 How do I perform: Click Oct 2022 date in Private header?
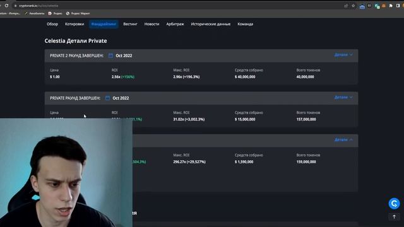pyautogui.click(x=121, y=98)
